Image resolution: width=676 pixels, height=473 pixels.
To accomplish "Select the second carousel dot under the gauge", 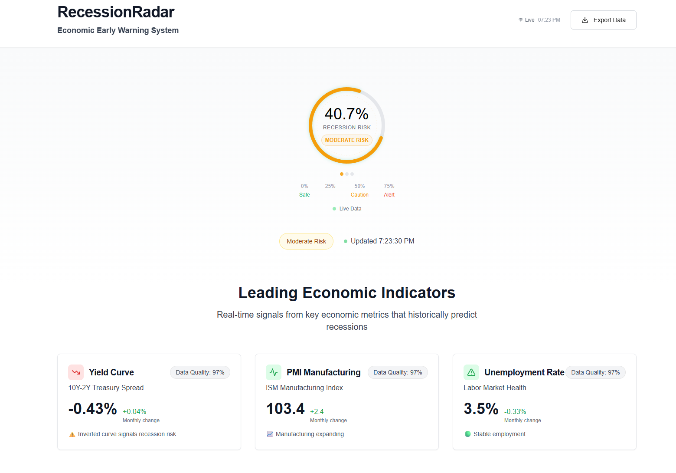I will coord(346,174).
